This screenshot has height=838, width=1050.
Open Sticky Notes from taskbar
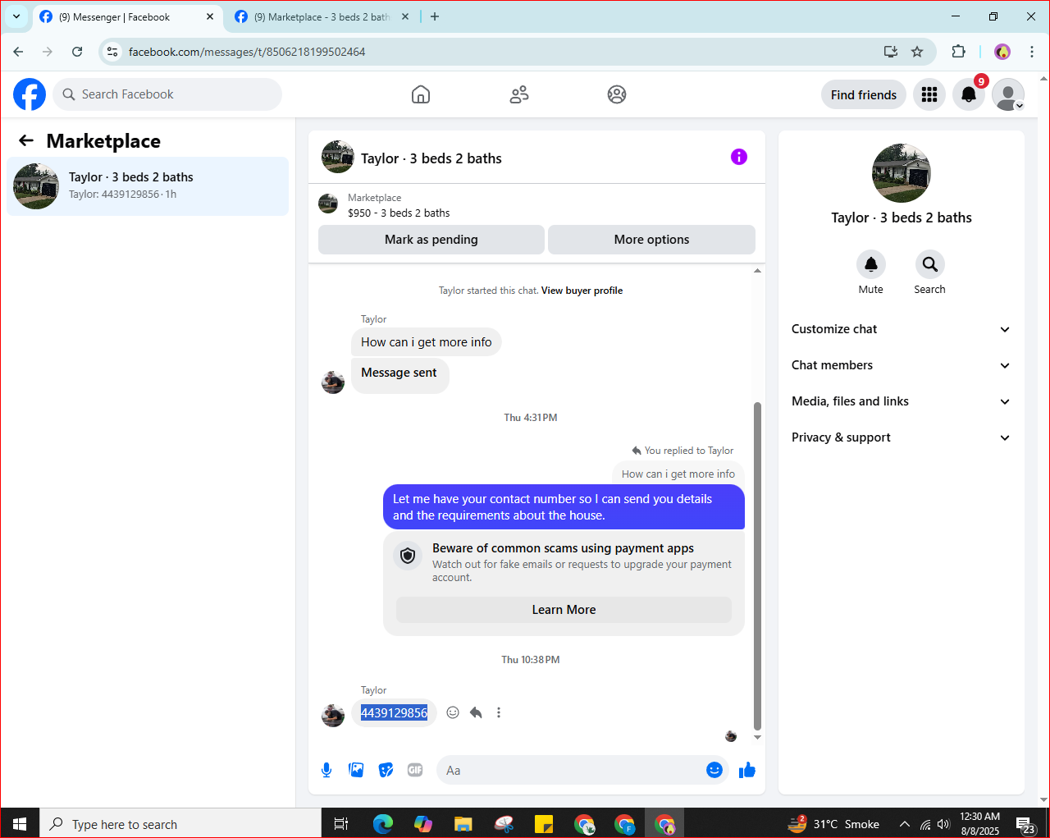(544, 823)
